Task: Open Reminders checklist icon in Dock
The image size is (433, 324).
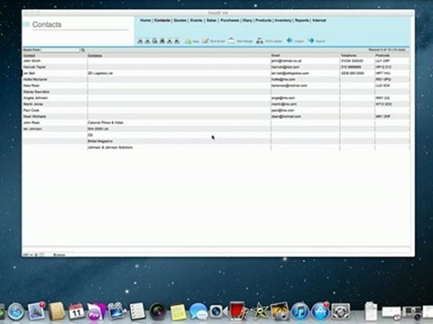Action: tap(137, 311)
